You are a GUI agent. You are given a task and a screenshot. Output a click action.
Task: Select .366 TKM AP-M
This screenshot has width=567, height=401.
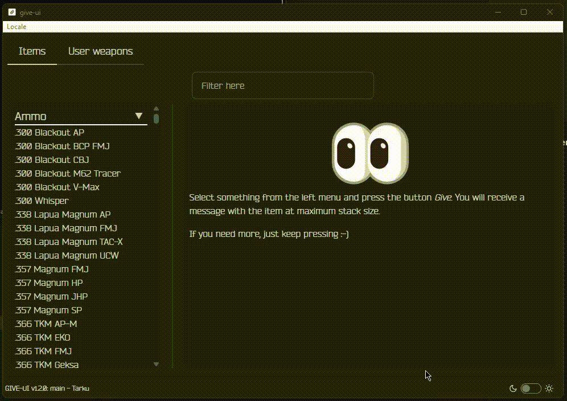click(x=46, y=324)
